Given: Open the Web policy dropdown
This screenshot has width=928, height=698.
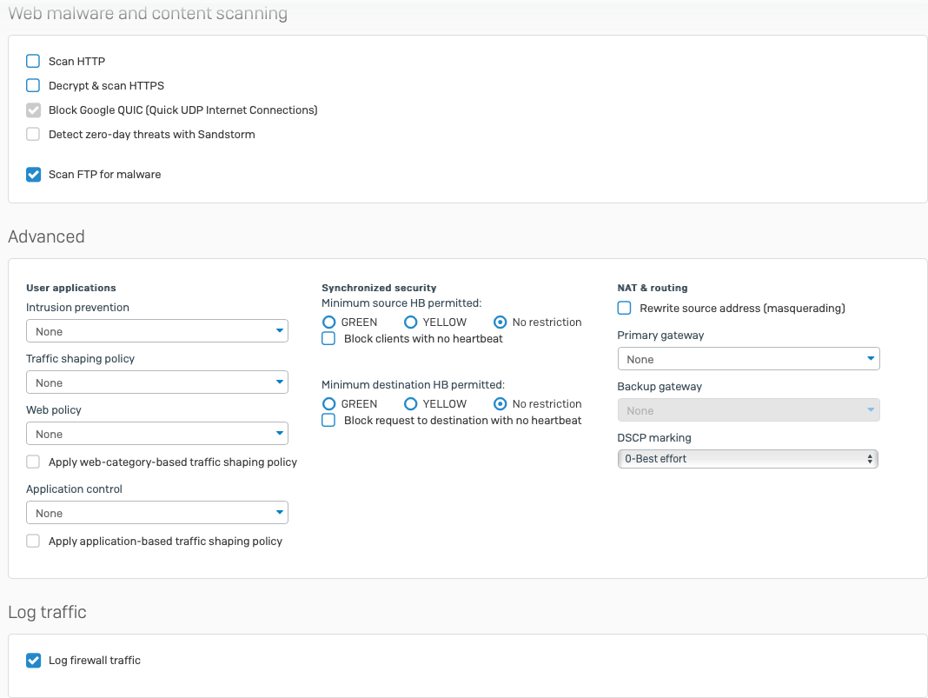Looking at the screenshot, I should coord(156,434).
